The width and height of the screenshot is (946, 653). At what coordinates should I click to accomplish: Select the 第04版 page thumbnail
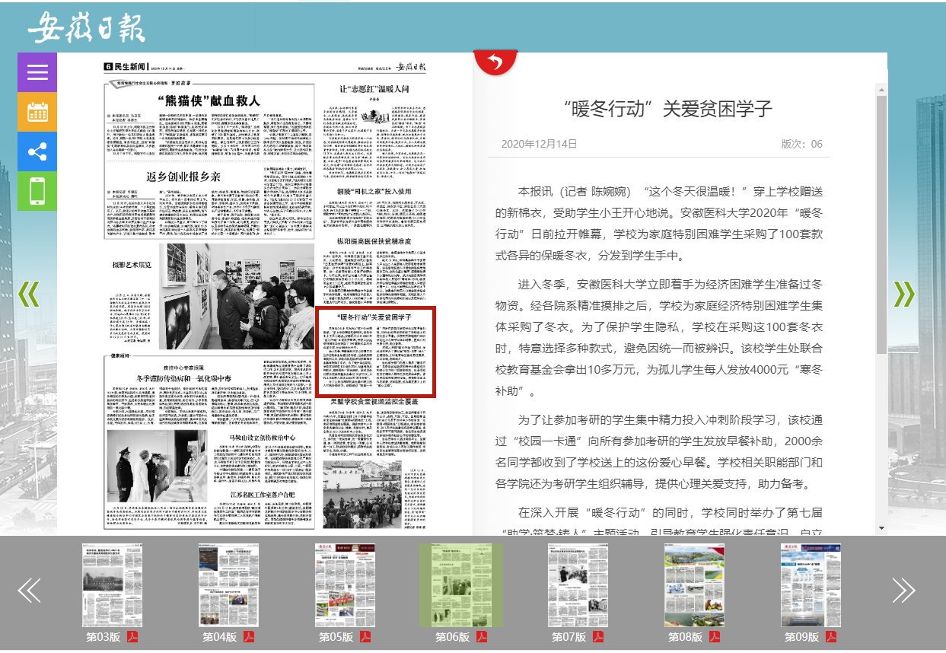pos(228,585)
